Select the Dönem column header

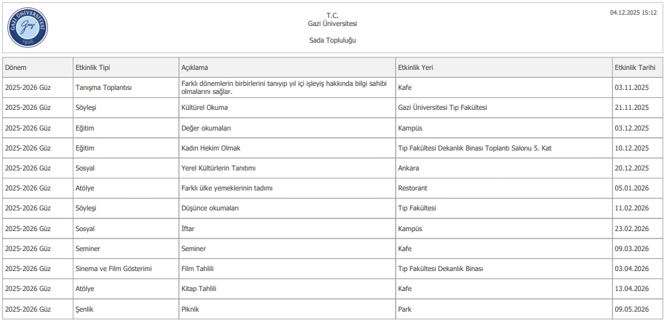pyautogui.click(x=15, y=67)
